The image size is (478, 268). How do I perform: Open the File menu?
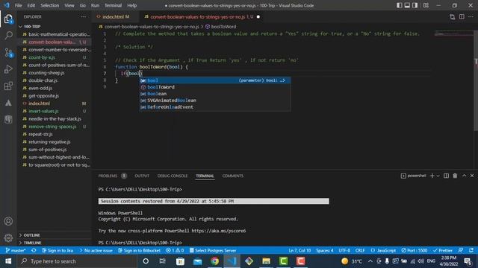18,5
